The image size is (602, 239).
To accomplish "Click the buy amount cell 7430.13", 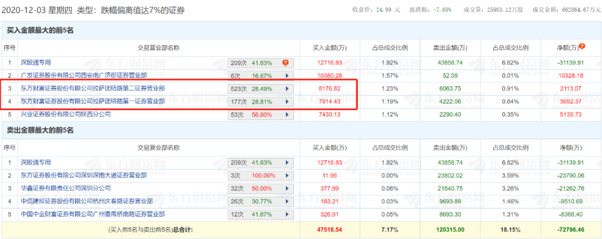I will coord(330,114).
